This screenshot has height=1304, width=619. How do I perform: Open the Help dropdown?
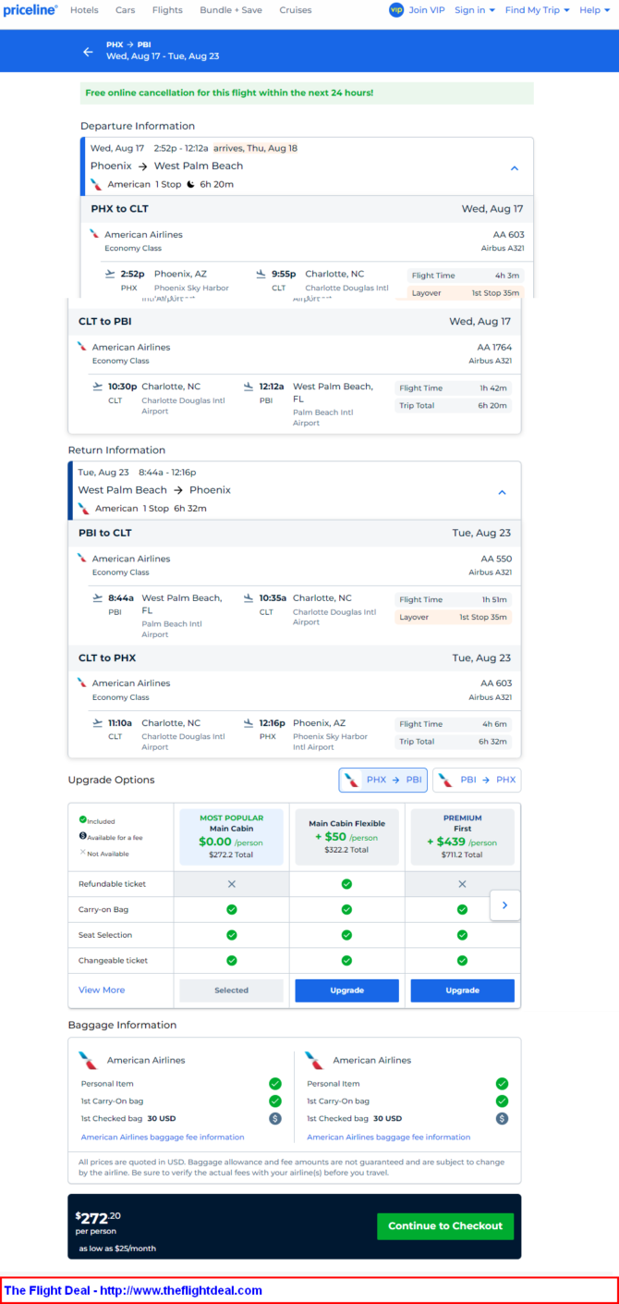(x=594, y=10)
